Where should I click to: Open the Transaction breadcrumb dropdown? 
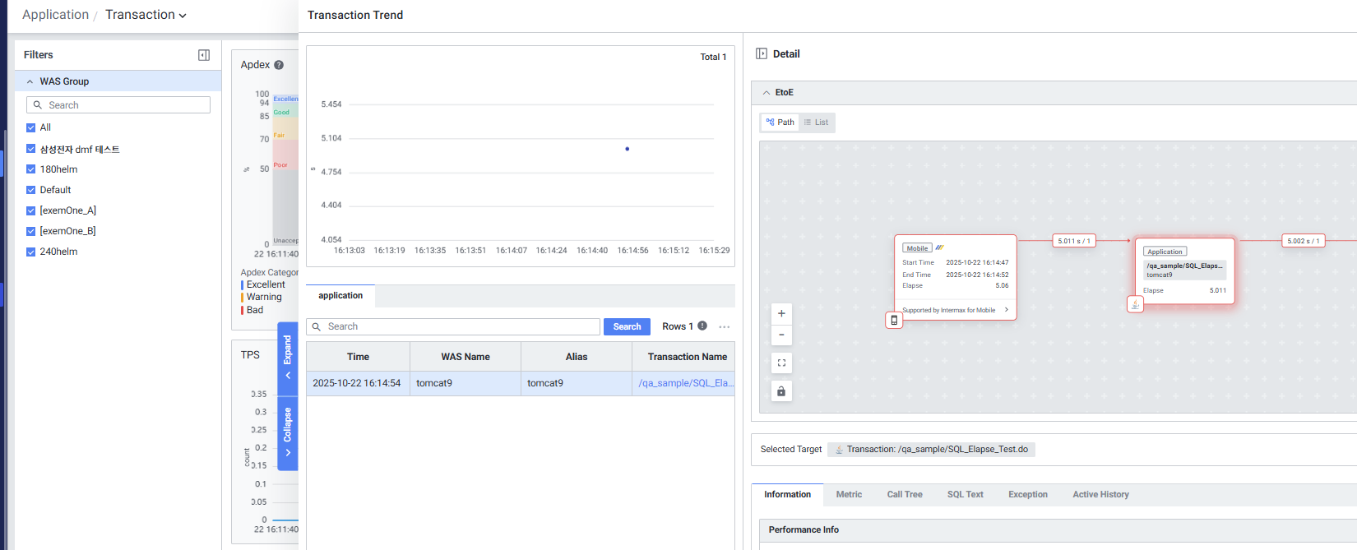[146, 15]
